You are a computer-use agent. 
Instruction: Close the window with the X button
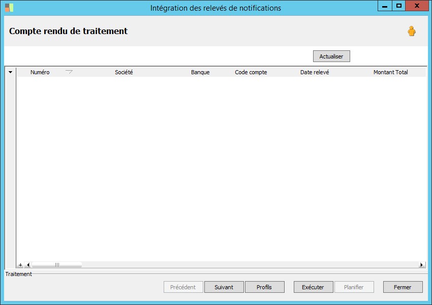coord(417,6)
